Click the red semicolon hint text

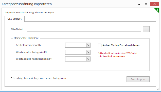click(117, 55)
